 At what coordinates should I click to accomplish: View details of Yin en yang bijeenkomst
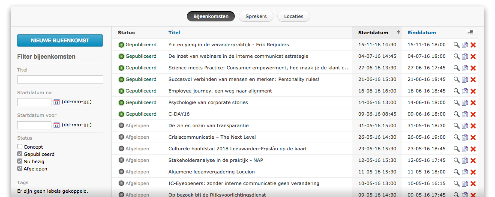[x=456, y=45]
